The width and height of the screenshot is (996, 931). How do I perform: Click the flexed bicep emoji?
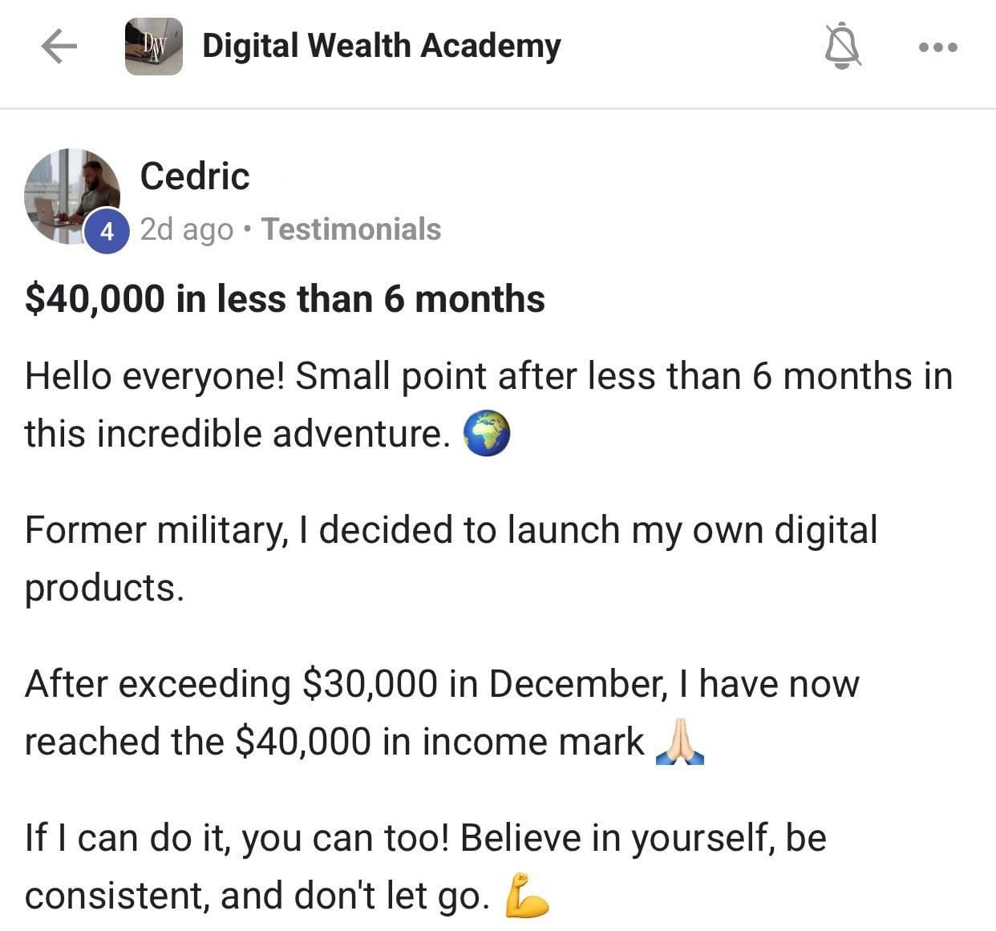click(527, 895)
